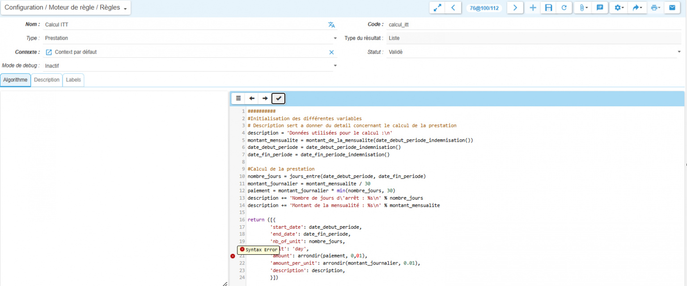This screenshot has height=286, width=687.
Task: Clear the Contexte field with the X
Action: click(331, 52)
